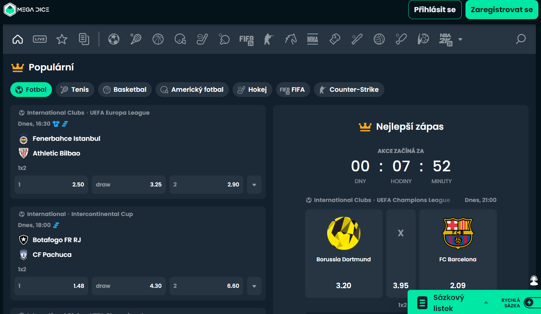Click the Přihlásit se button
The image size is (541, 314).
coord(435,10)
